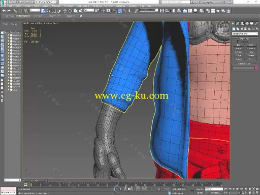
Task: Click the Align tool icon
Action: 167,11
